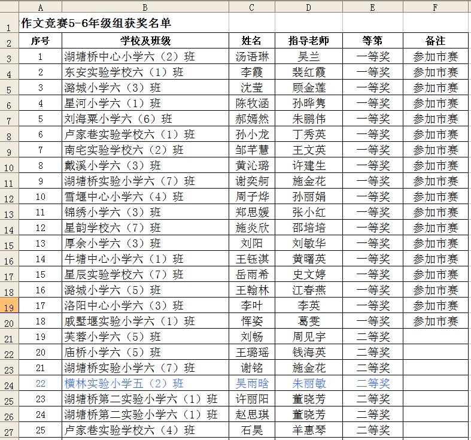Screen dimensions: 471x440
Task: Select name cell 沈莹
Action: 252,87
